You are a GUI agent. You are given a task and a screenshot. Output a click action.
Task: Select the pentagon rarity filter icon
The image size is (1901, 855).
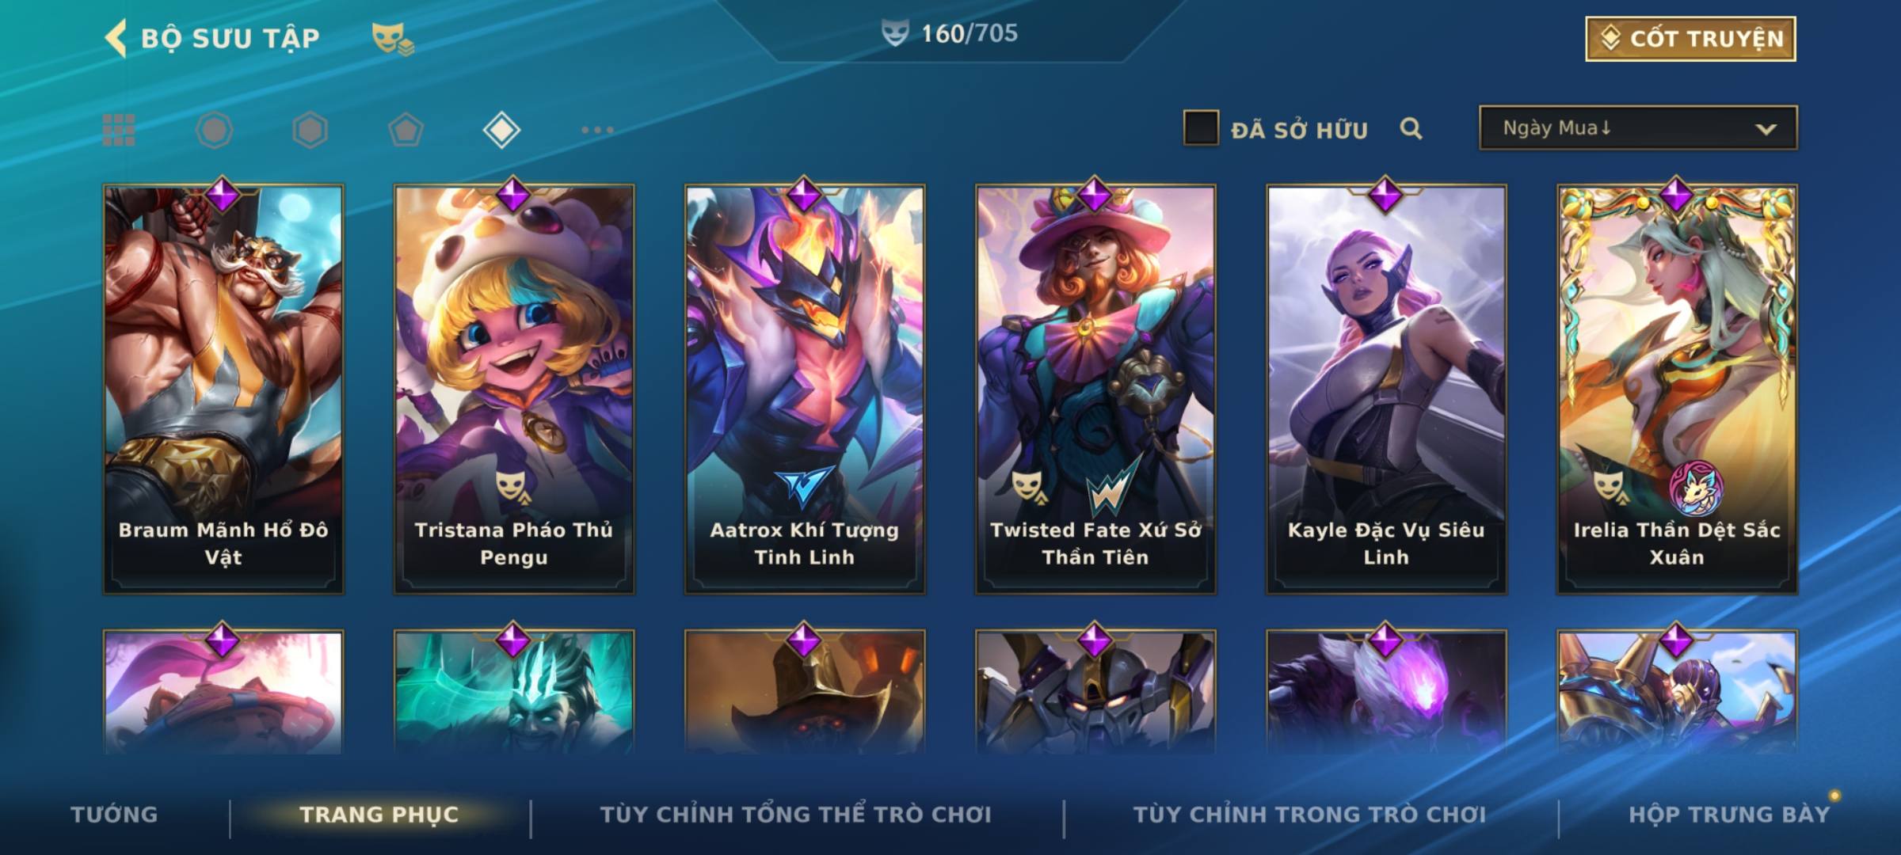[x=406, y=130]
